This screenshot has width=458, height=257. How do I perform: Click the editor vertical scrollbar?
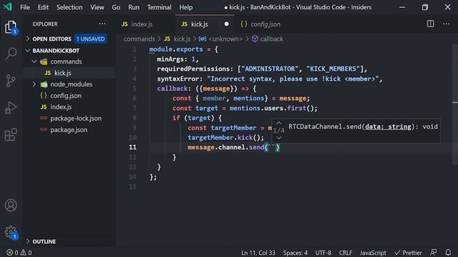(x=455, y=104)
